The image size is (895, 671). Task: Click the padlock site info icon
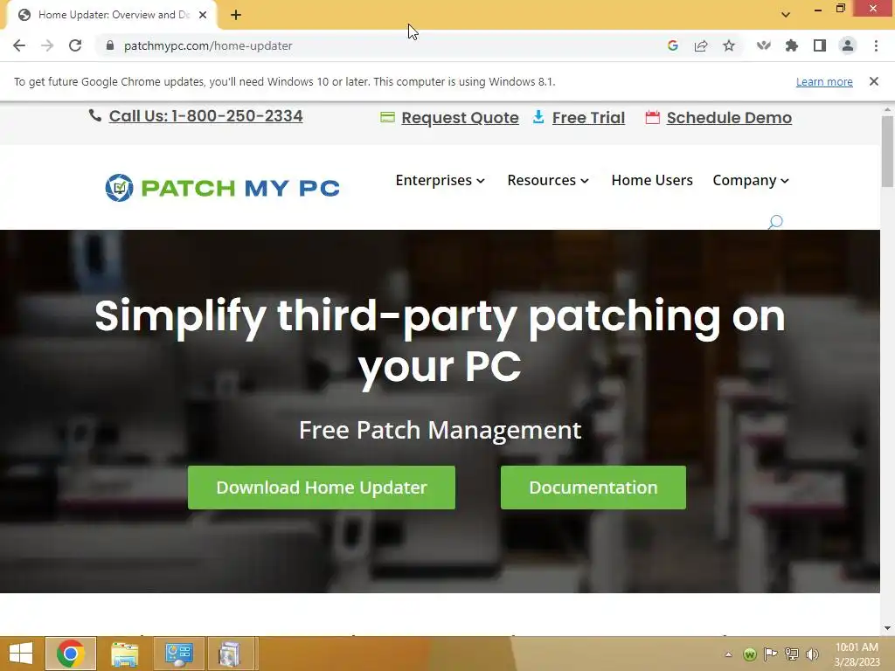(x=110, y=45)
